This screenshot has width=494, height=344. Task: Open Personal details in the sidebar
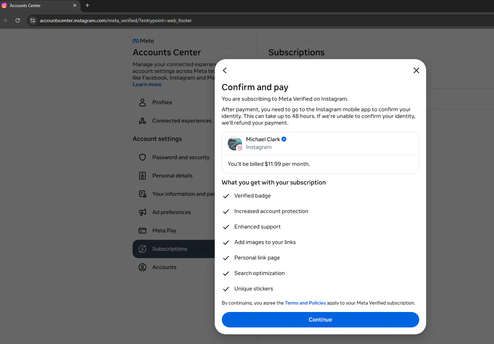(x=172, y=176)
